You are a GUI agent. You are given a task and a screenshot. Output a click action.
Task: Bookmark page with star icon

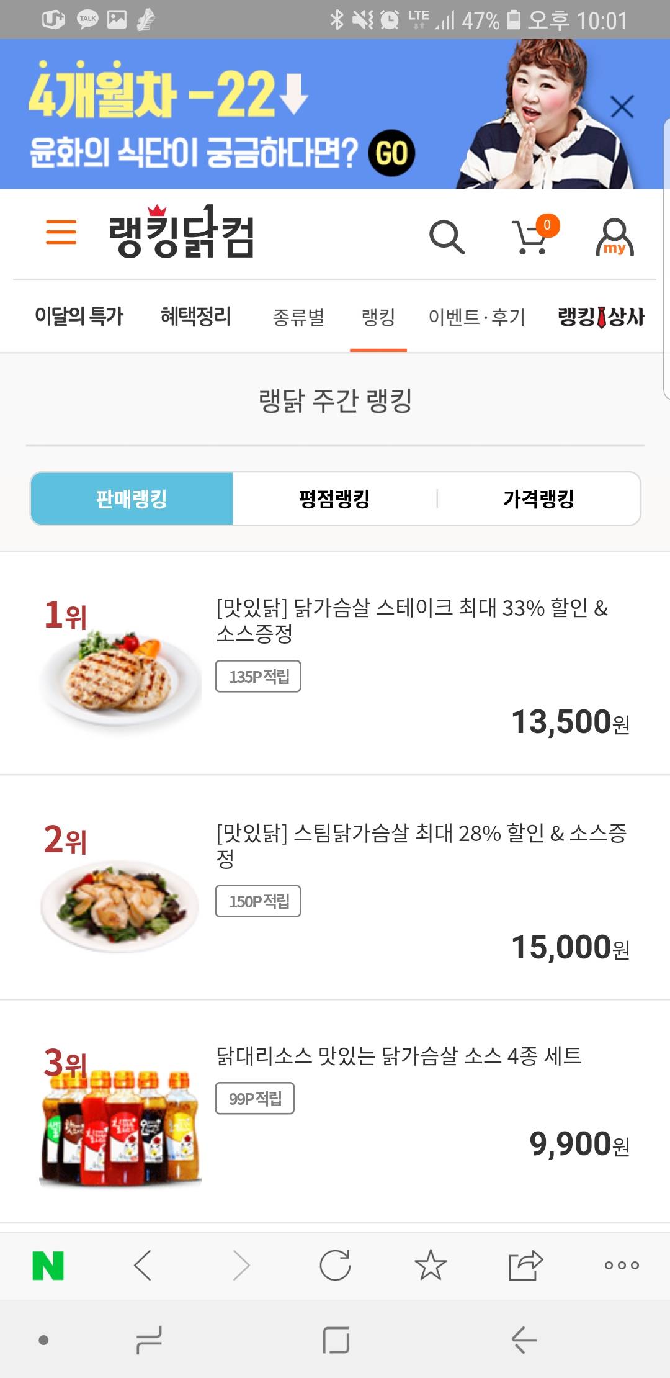[x=431, y=1265]
